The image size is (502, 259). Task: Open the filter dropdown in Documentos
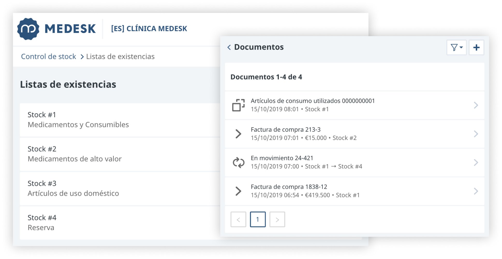(456, 48)
